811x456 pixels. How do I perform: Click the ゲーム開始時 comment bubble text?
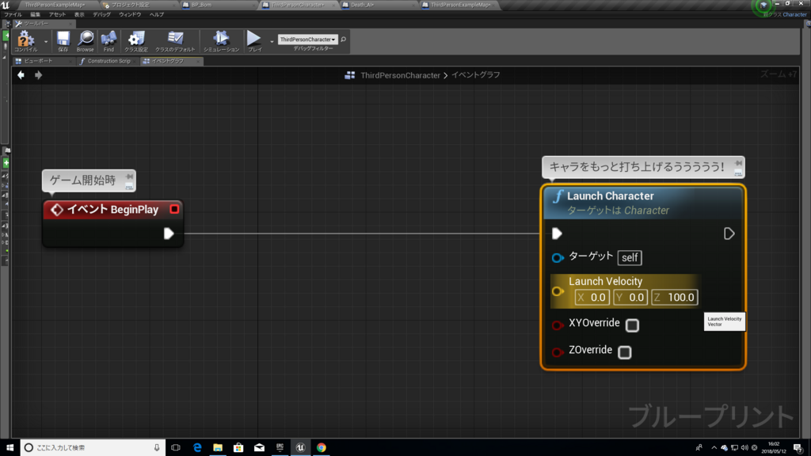[82, 180]
